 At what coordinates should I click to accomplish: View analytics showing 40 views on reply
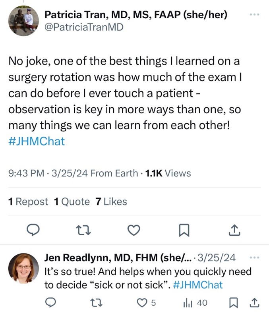click(x=195, y=303)
